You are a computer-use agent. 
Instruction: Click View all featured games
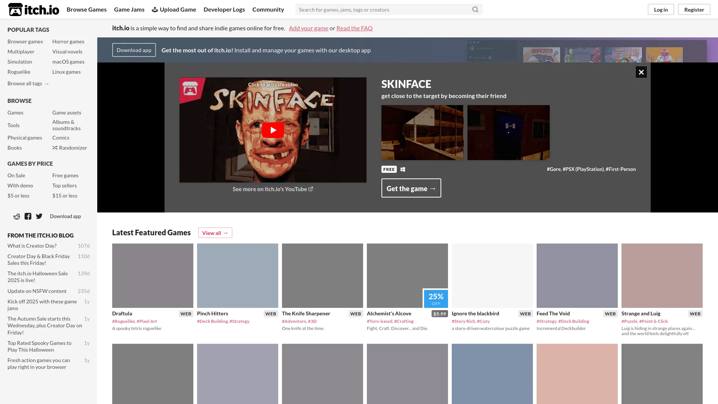[x=215, y=233]
